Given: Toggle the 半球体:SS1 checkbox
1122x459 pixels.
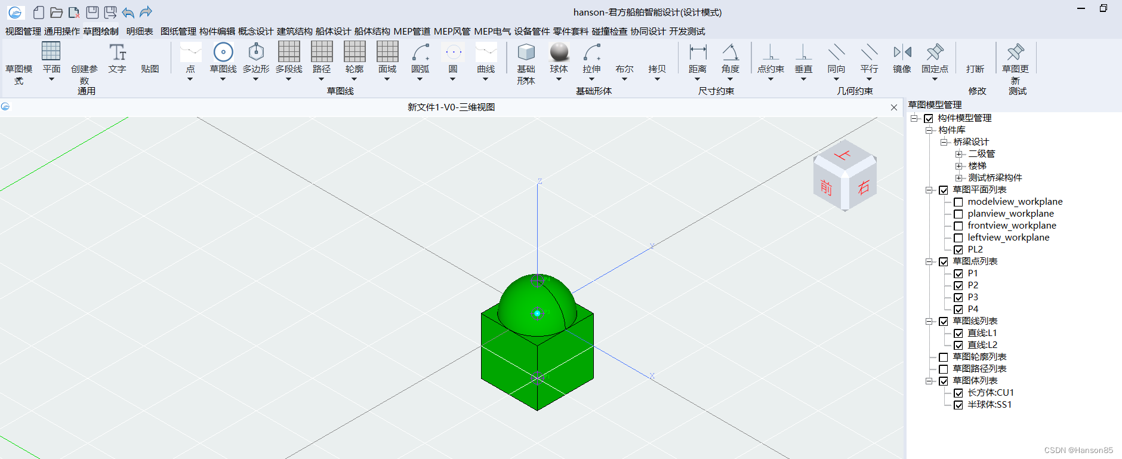Looking at the screenshot, I should pyautogui.click(x=958, y=405).
